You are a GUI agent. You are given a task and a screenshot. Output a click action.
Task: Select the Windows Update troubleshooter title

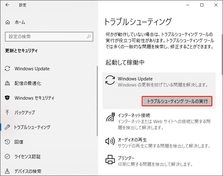[x=135, y=79]
